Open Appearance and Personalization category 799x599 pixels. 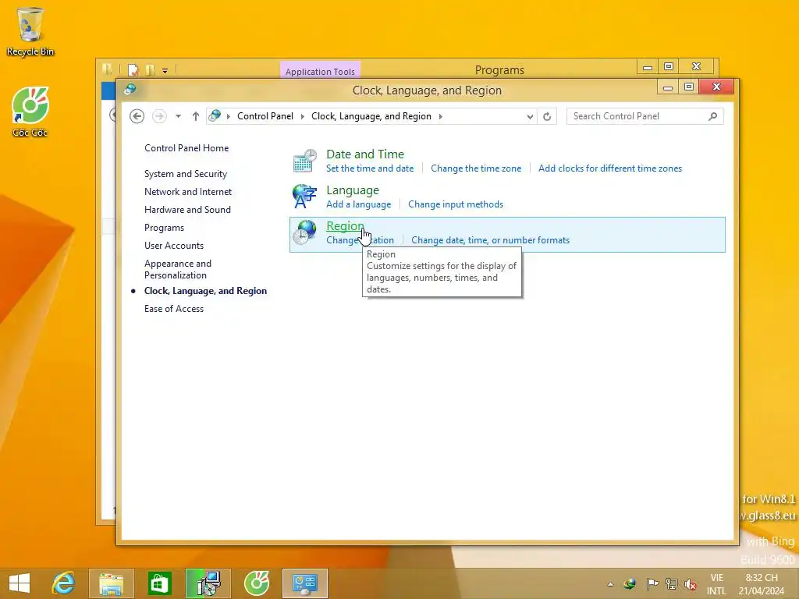click(x=178, y=269)
